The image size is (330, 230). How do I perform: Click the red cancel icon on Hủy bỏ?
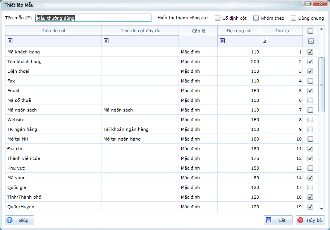[301, 220]
